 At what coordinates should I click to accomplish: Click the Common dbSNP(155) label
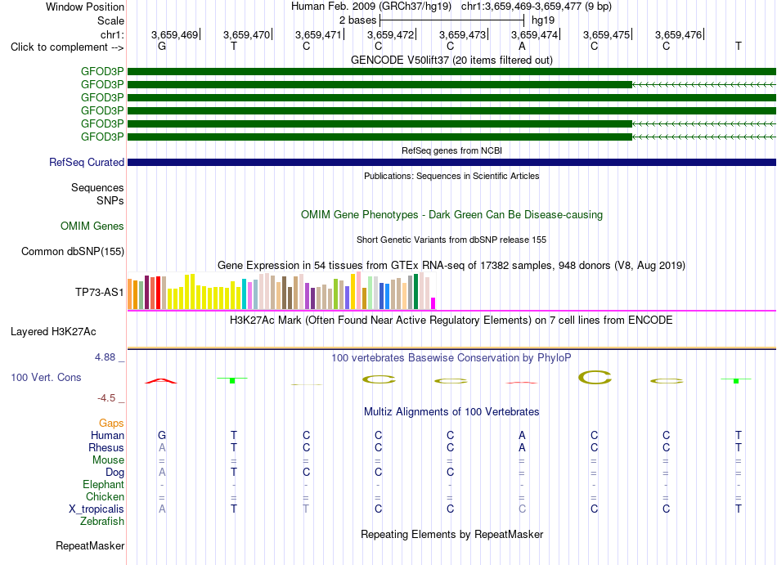[73, 252]
